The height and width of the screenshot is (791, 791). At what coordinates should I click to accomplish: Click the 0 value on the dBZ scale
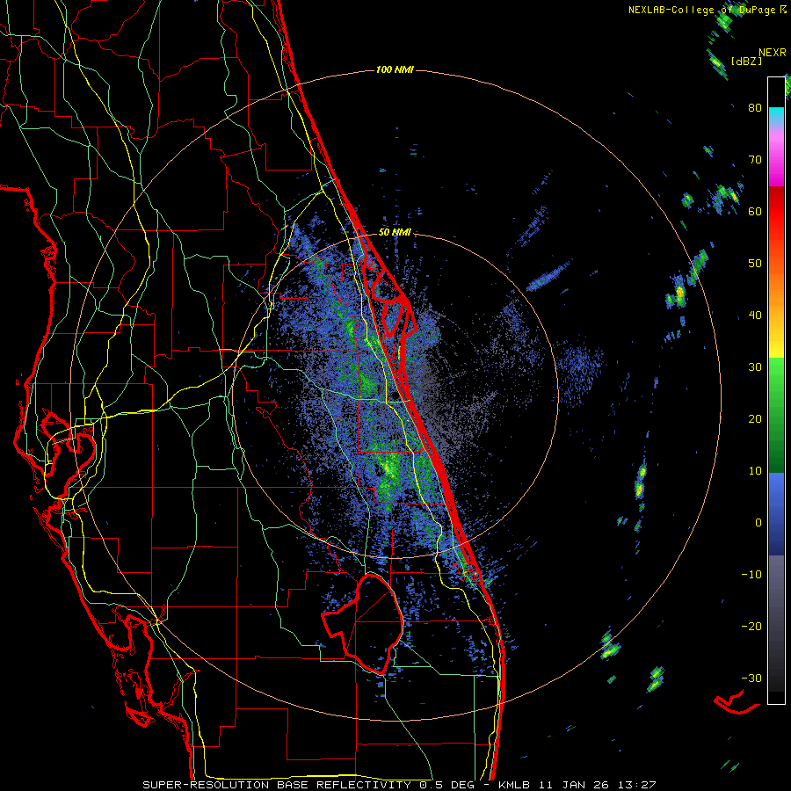[x=758, y=523]
